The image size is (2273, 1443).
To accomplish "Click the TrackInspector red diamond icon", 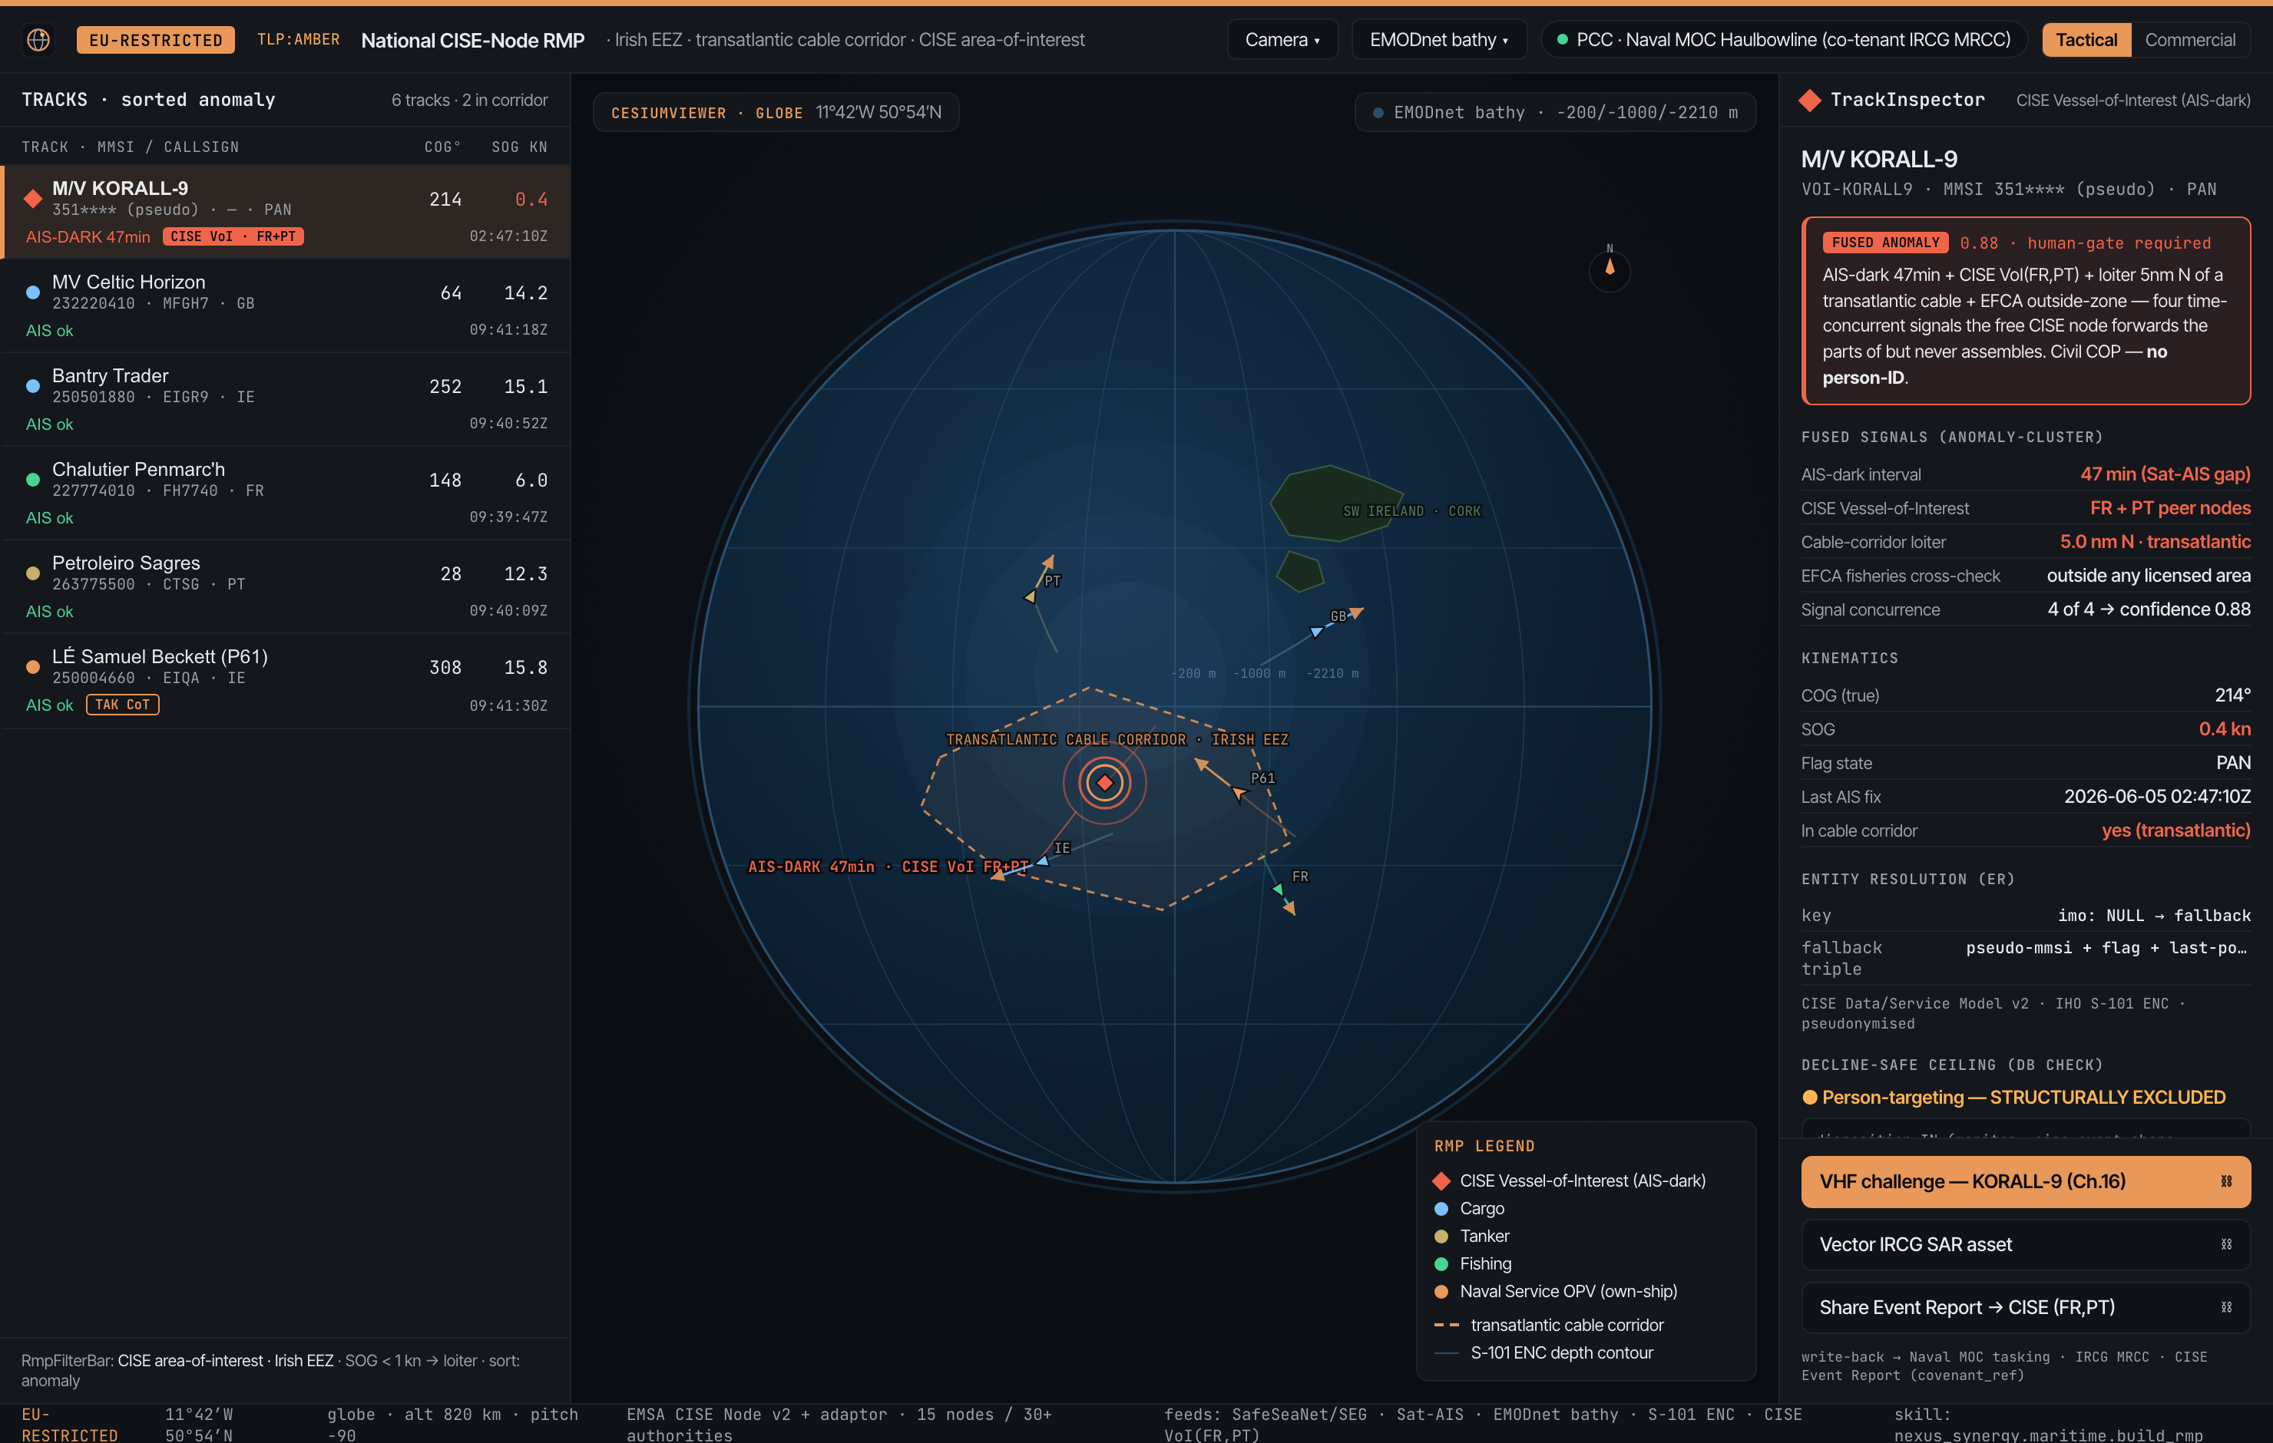I will 1809,100.
